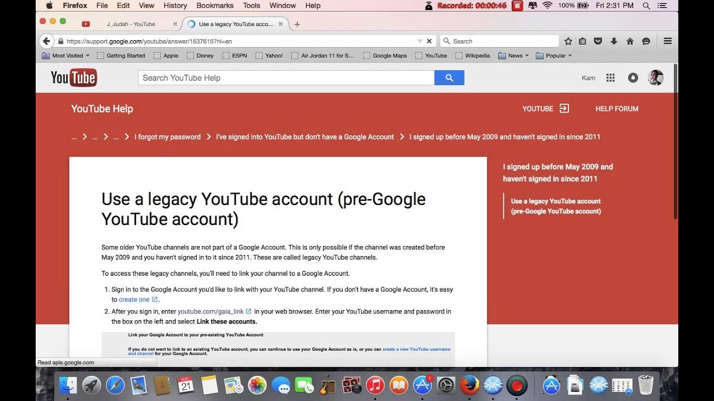Open Photos app from the dock
The height and width of the screenshot is (401, 714).
[257, 385]
